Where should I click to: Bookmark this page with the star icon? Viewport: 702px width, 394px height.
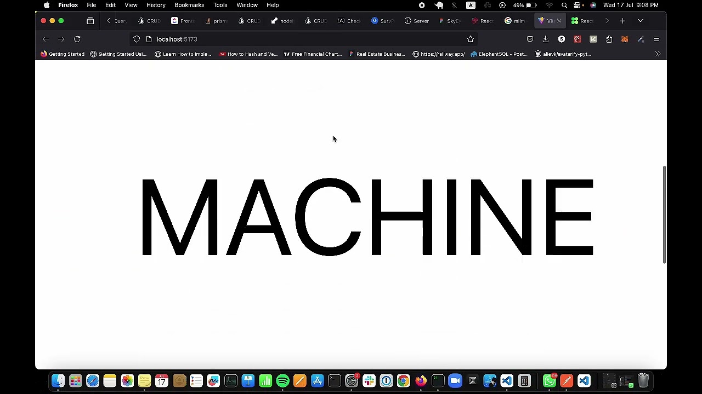click(471, 39)
